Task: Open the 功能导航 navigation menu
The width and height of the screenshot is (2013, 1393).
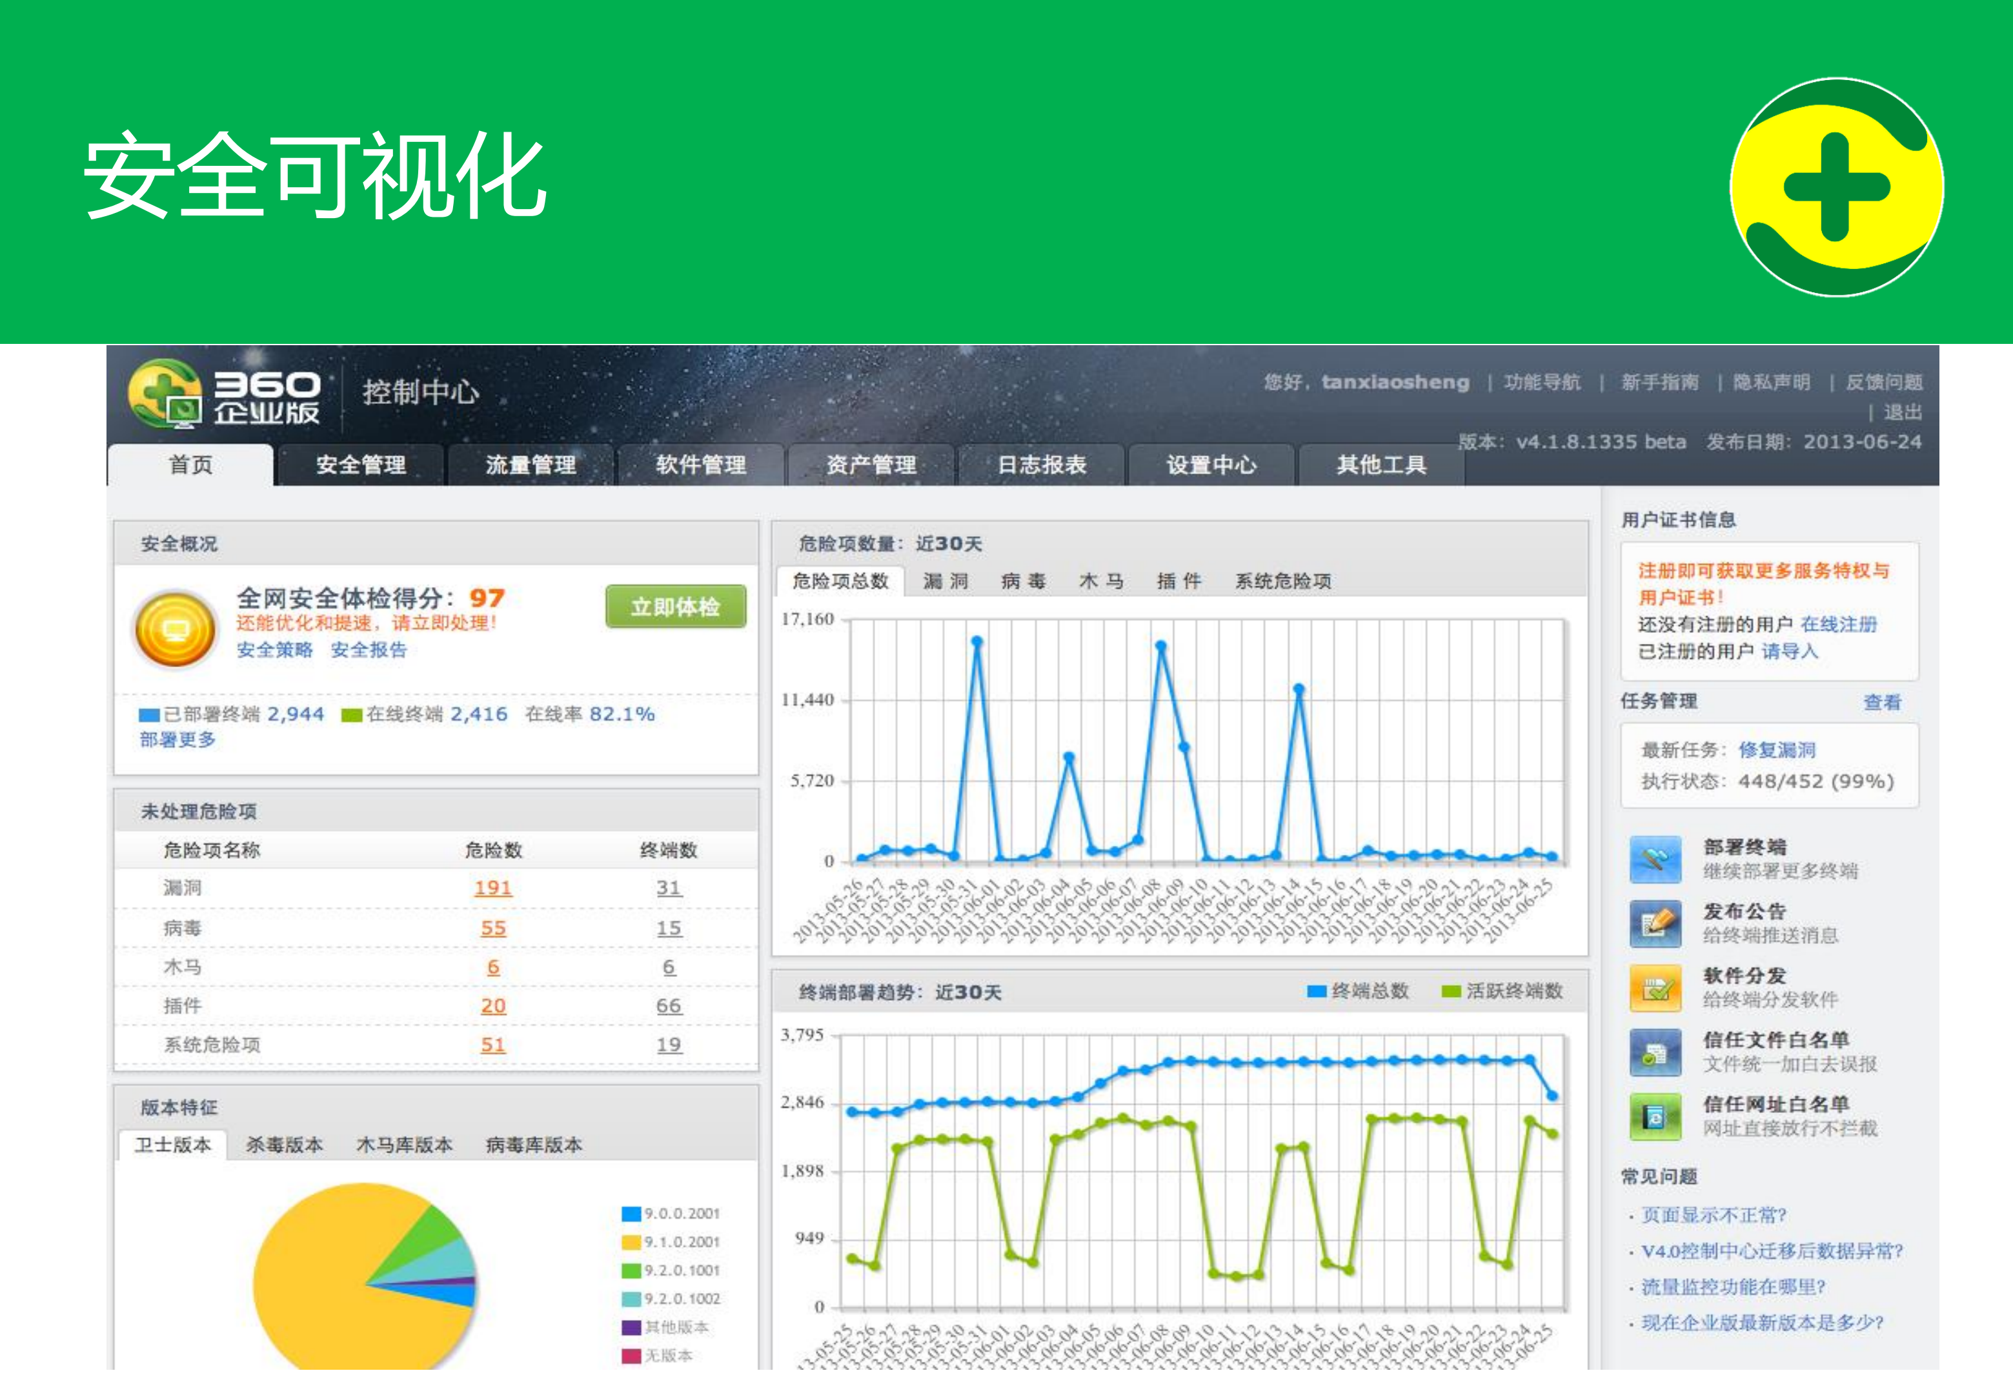Action: point(1542,381)
